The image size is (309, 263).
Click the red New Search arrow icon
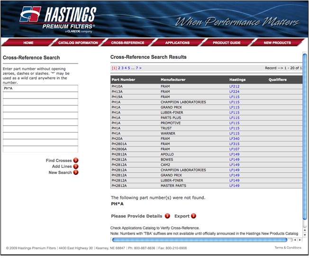76,172
